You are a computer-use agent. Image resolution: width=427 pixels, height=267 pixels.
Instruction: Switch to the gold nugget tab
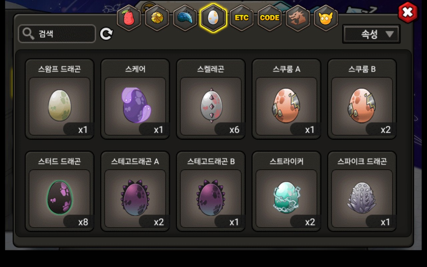(157, 18)
